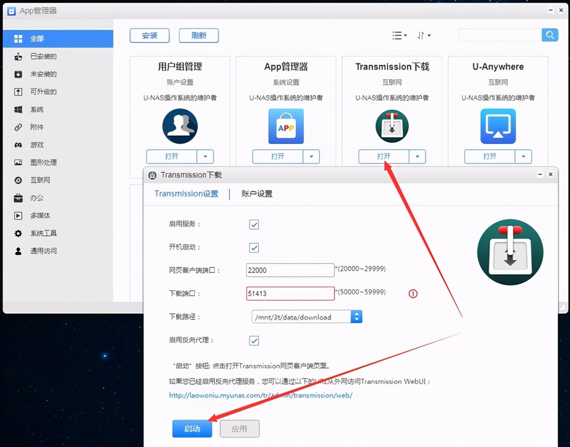The height and width of the screenshot is (447, 570).
Task: Toggle the 启用服务 checkbox
Action: [x=254, y=224]
